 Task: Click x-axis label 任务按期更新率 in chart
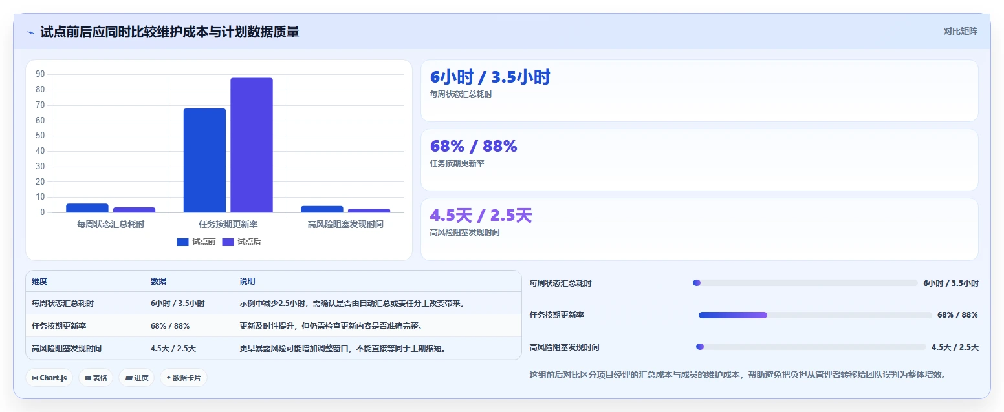(228, 225)
